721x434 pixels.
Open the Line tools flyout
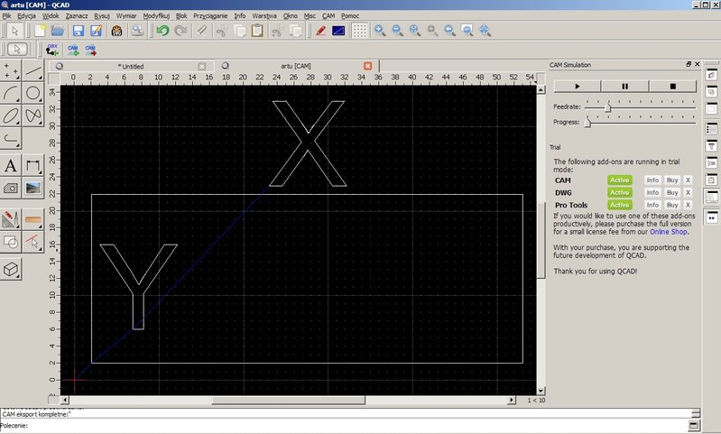[x=33, y=70]
